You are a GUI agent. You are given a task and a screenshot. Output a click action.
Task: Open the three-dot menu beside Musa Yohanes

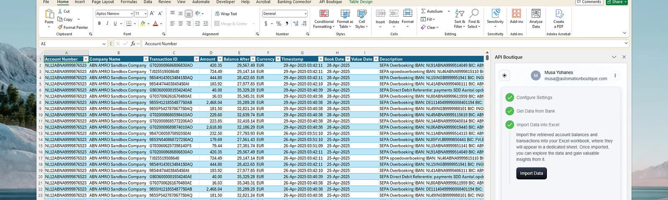[615, 75]
